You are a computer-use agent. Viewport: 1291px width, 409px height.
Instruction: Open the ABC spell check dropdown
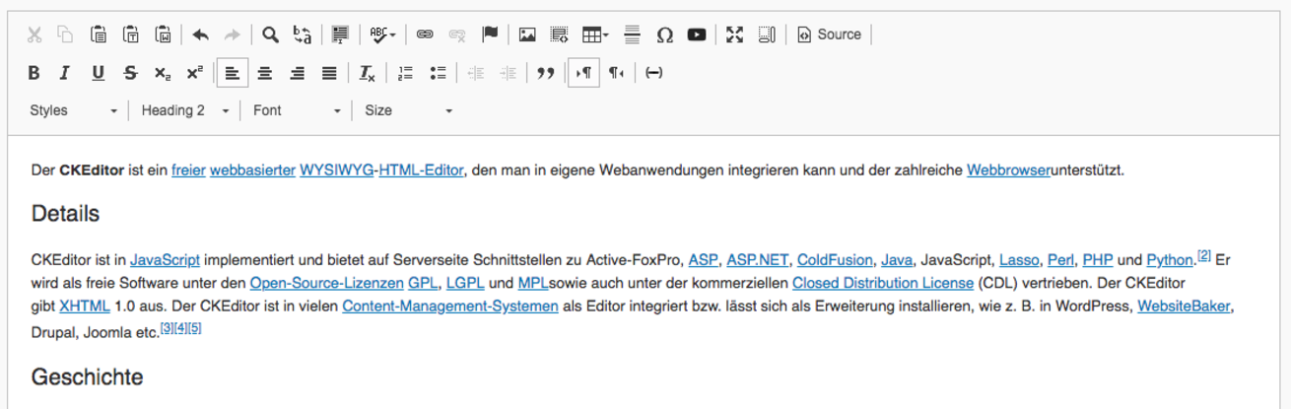pyautogui.click(x=383, y=34)
